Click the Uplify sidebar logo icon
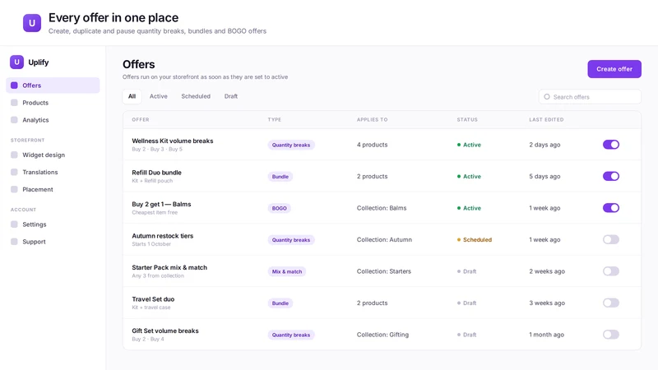658x370 pixels. 16,62
